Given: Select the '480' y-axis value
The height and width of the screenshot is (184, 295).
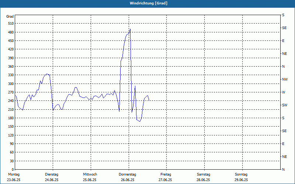Looking at the screenshot, I should point(11,32).
